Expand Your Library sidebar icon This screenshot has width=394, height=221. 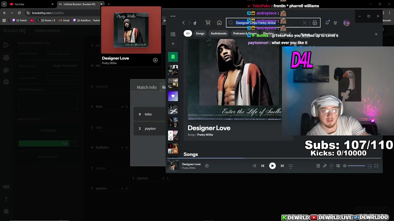173,34
